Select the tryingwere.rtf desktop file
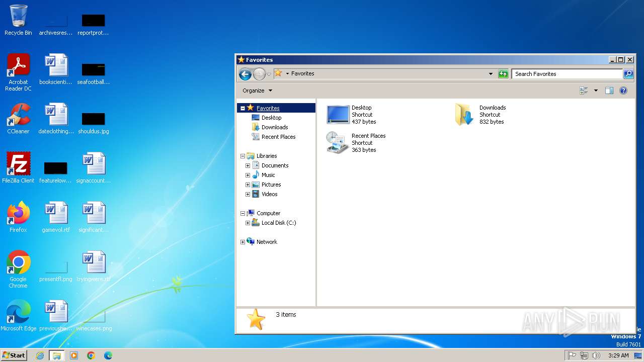 (x=94, y=266)
